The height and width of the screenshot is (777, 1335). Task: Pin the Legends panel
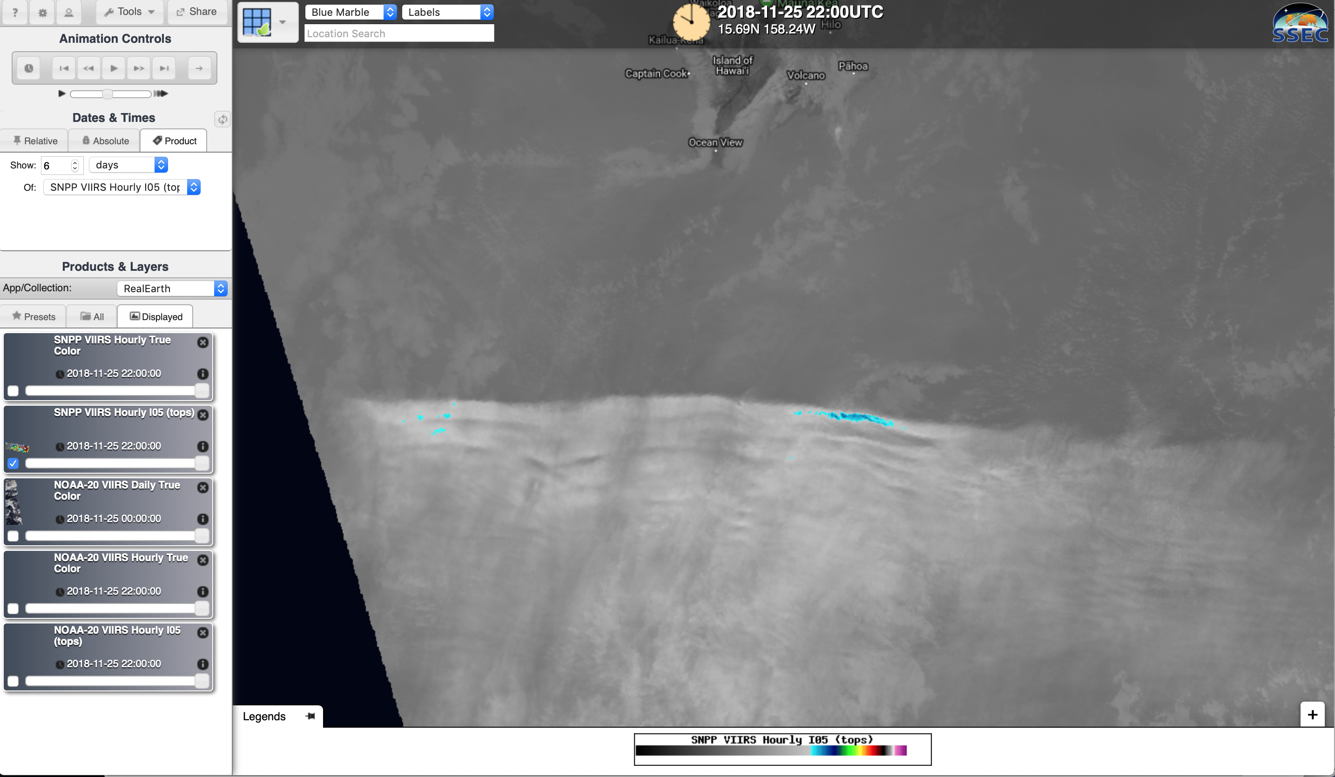point(310,716)
